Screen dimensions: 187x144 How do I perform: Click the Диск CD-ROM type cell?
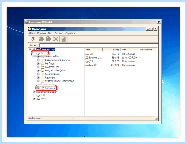[x=130, y=58]
